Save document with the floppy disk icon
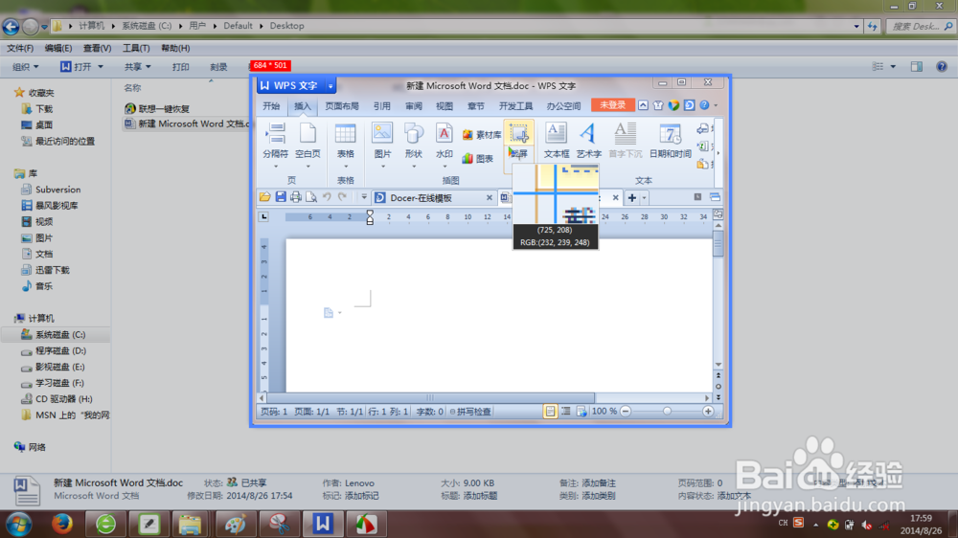 281,197
